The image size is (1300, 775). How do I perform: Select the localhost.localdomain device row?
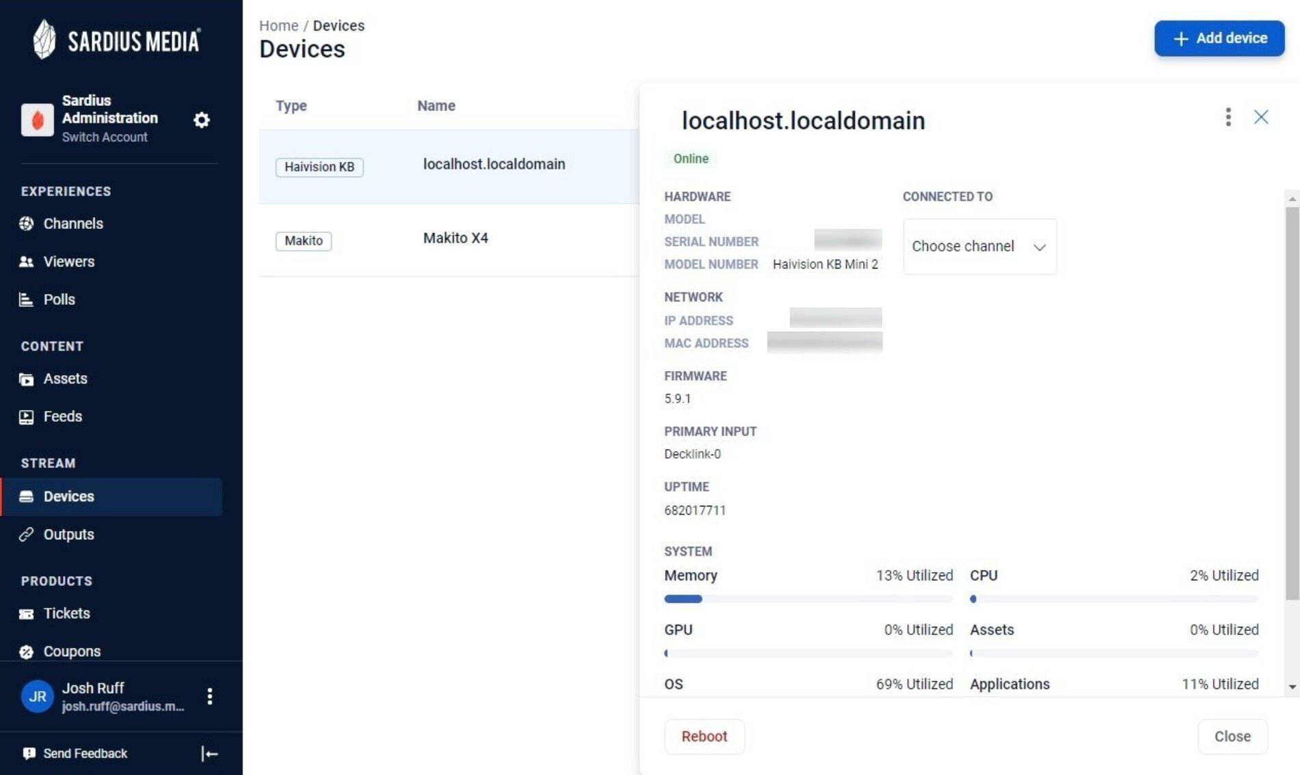449,166
